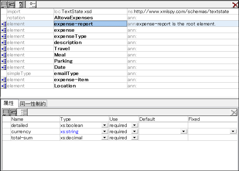This screenshot has height=171, width=239.
Task: Click the 'import' kind cell
Action: (30, 12)
